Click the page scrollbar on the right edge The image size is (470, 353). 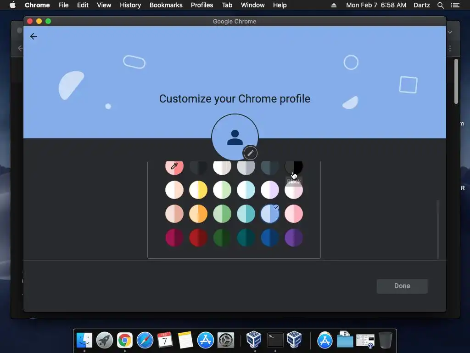pos(456,81)
